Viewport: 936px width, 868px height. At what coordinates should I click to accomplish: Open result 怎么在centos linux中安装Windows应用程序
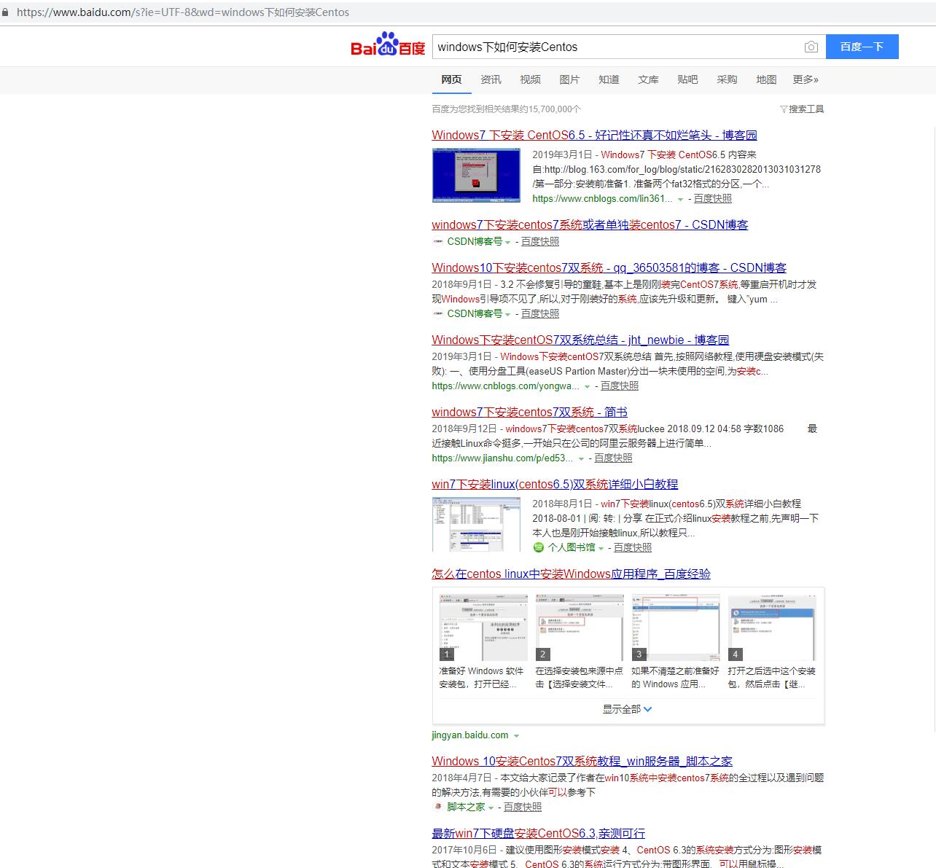[571, 574]
